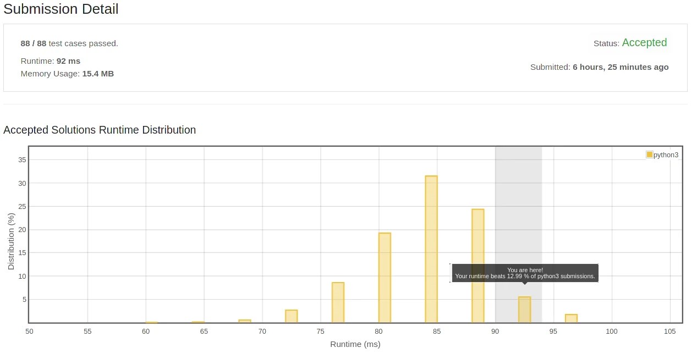697x364 pixels.
Task: Select the bar just above 80 ms
Action: 385,278
